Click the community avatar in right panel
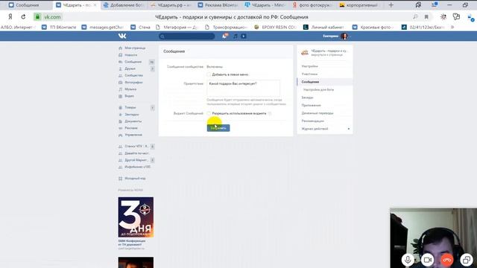Viewport: 477px width, 268px height. [305, 53]
